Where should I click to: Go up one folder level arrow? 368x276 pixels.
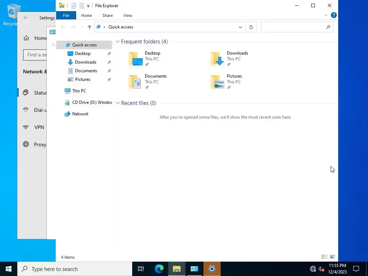[89, 27]
